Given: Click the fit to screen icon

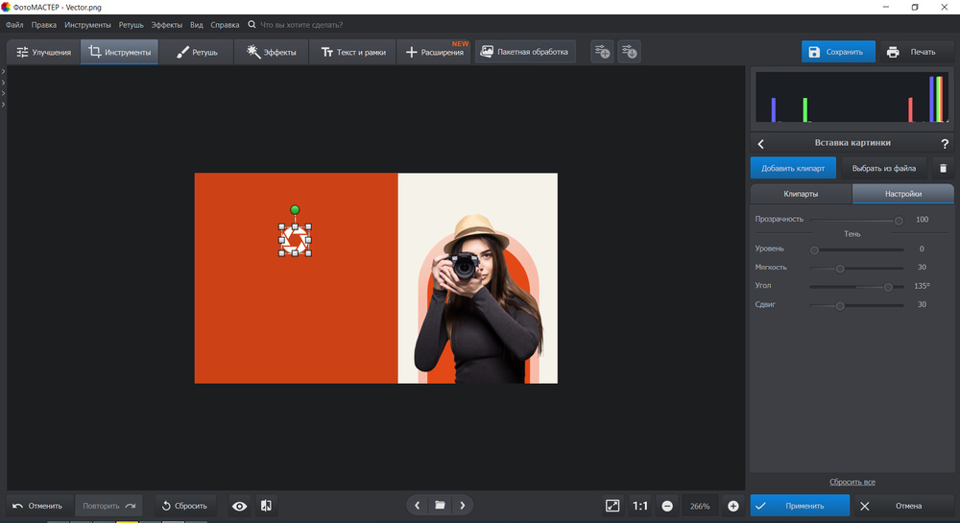Looking at the screenshot, I should (x=612, y=506).
